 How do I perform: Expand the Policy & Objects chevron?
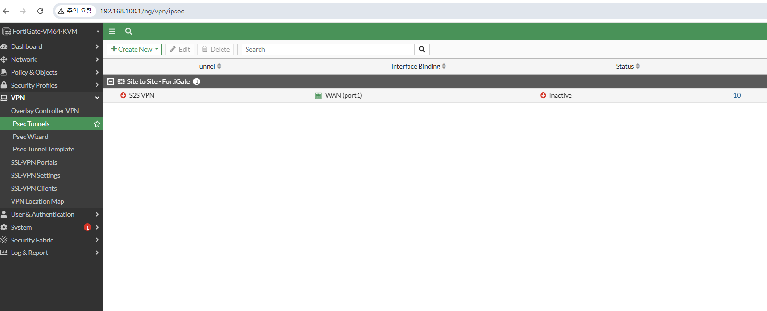(97, 72)
